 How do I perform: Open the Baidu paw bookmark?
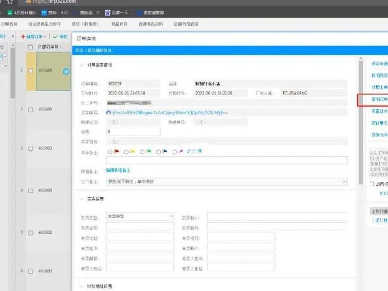pyautogui.click(x=107, y=13)
